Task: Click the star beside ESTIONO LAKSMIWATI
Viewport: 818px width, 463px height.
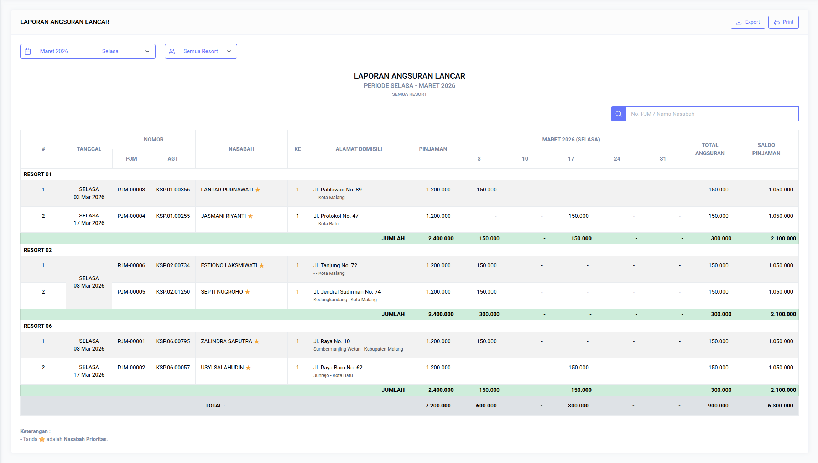Action: [262, 265]
